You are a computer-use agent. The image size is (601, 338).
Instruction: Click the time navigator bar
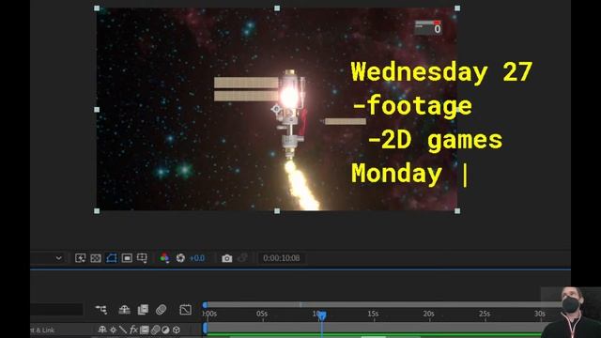click(x=383, y=304)
